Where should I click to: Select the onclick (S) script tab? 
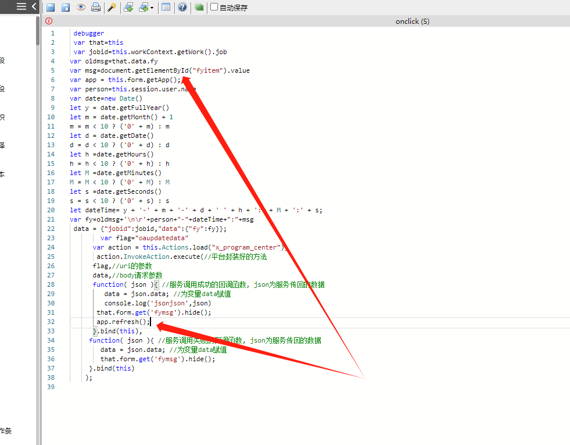[412, 22]
